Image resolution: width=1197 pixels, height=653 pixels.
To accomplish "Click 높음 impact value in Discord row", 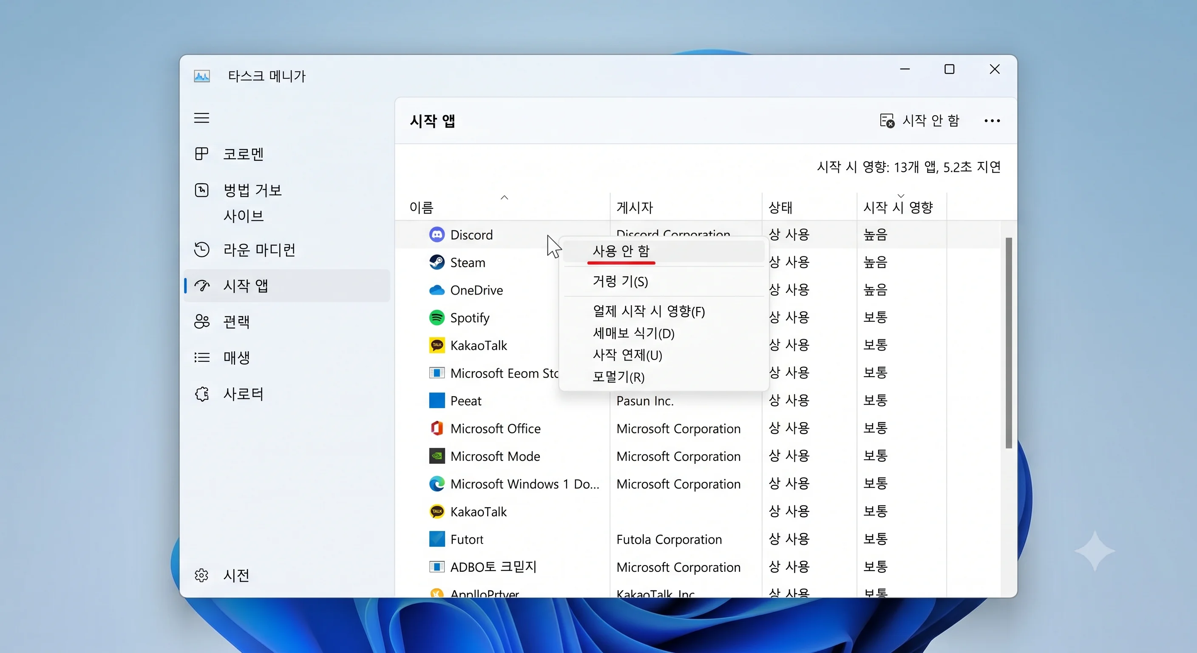I will coord(875,235).
